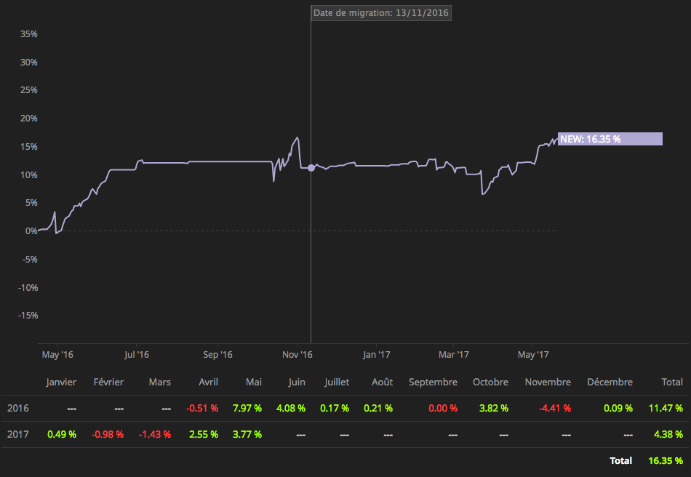
Task: Click the Nov '16 axis label
Action: [x=297, y=355]
